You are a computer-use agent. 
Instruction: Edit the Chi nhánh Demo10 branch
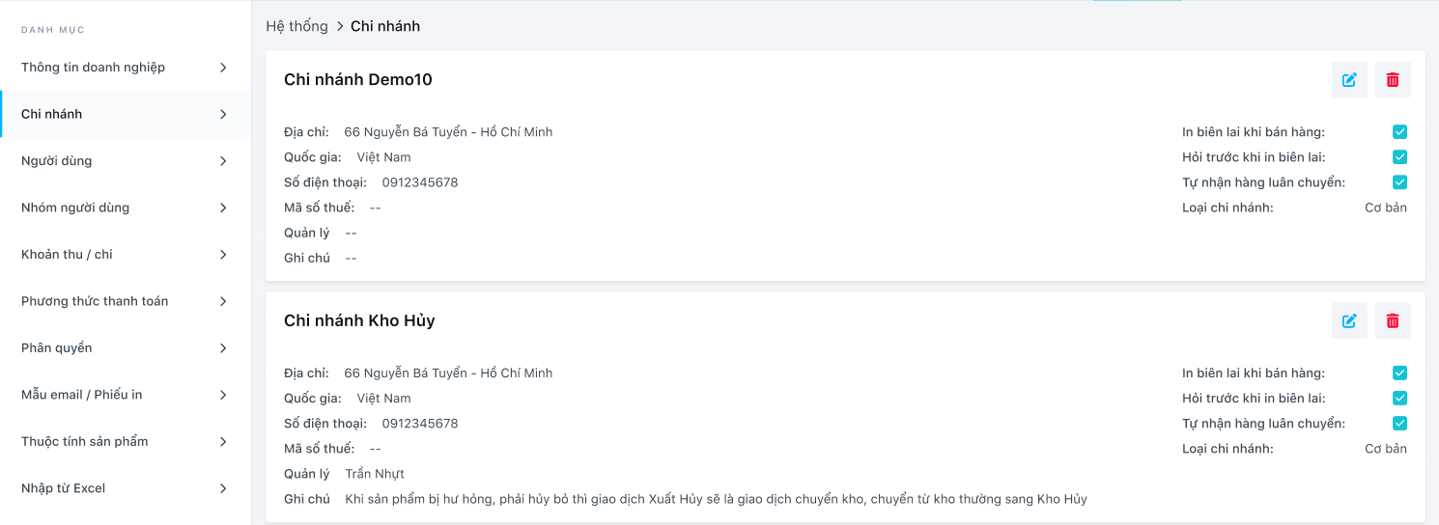1349,80
